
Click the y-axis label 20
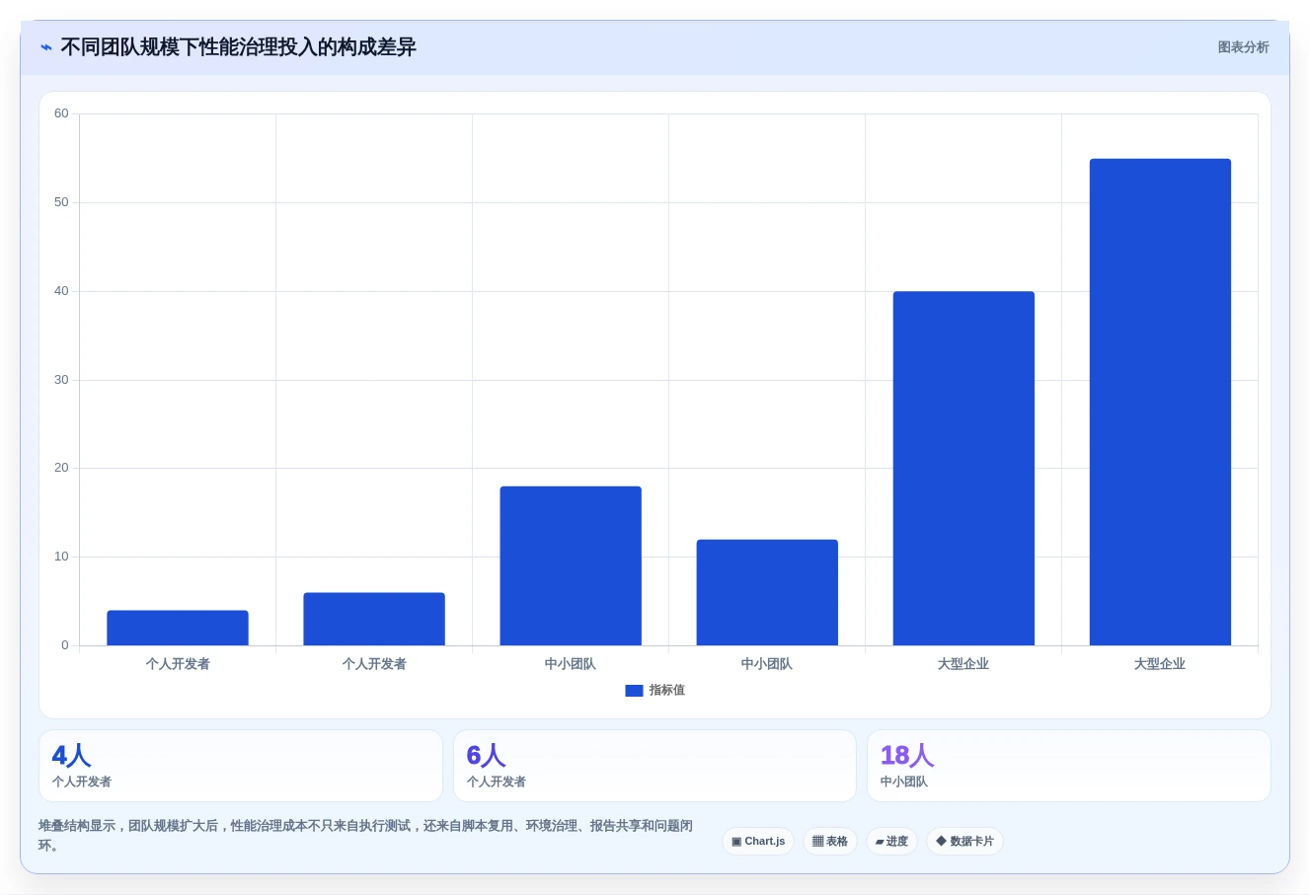pos(61,468)
